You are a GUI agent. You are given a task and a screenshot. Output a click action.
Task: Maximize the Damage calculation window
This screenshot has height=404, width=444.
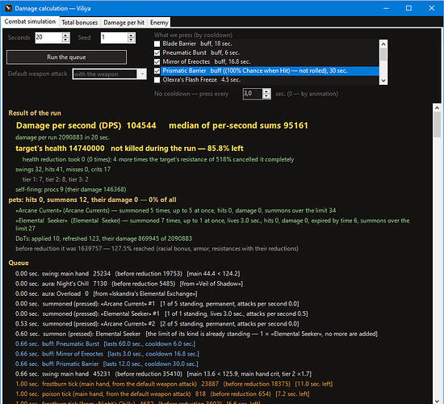click(x=408, y=8)
